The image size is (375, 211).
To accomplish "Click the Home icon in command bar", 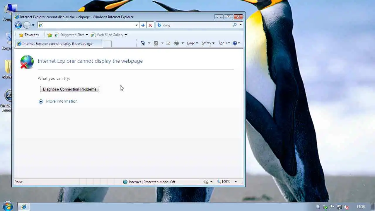I will pyautogui.click(x=143, y=43).
